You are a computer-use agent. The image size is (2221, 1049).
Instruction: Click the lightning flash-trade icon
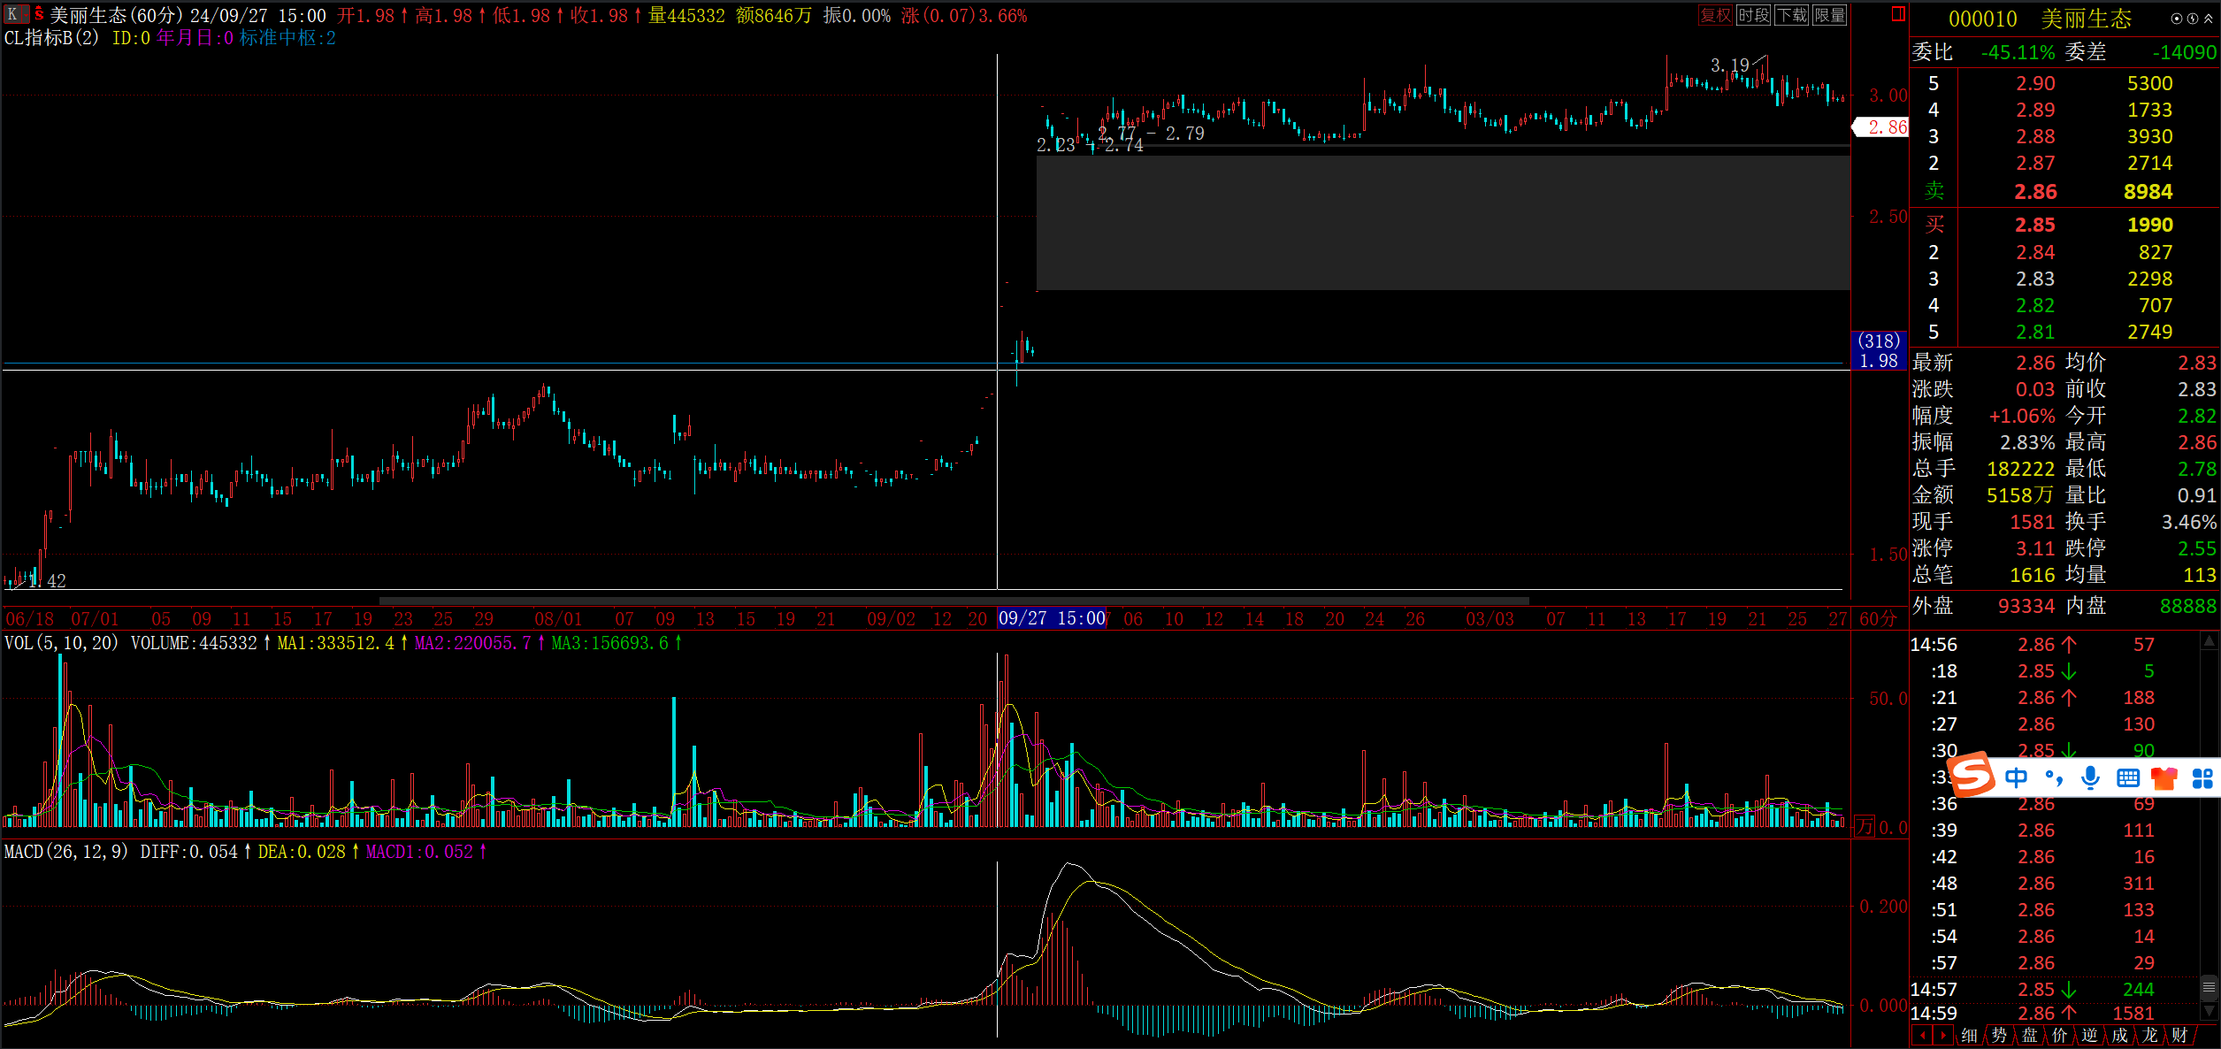coord(2192,19)
